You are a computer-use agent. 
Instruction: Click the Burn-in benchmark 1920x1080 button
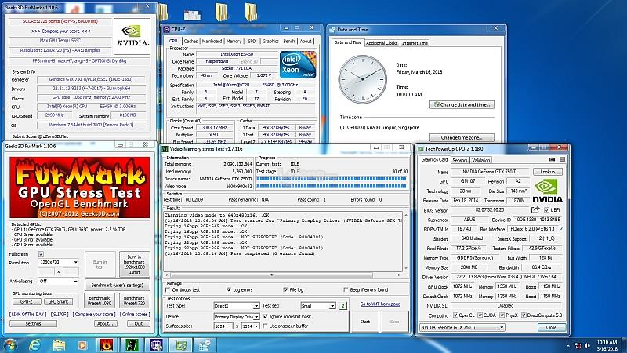tap(134, 264)
